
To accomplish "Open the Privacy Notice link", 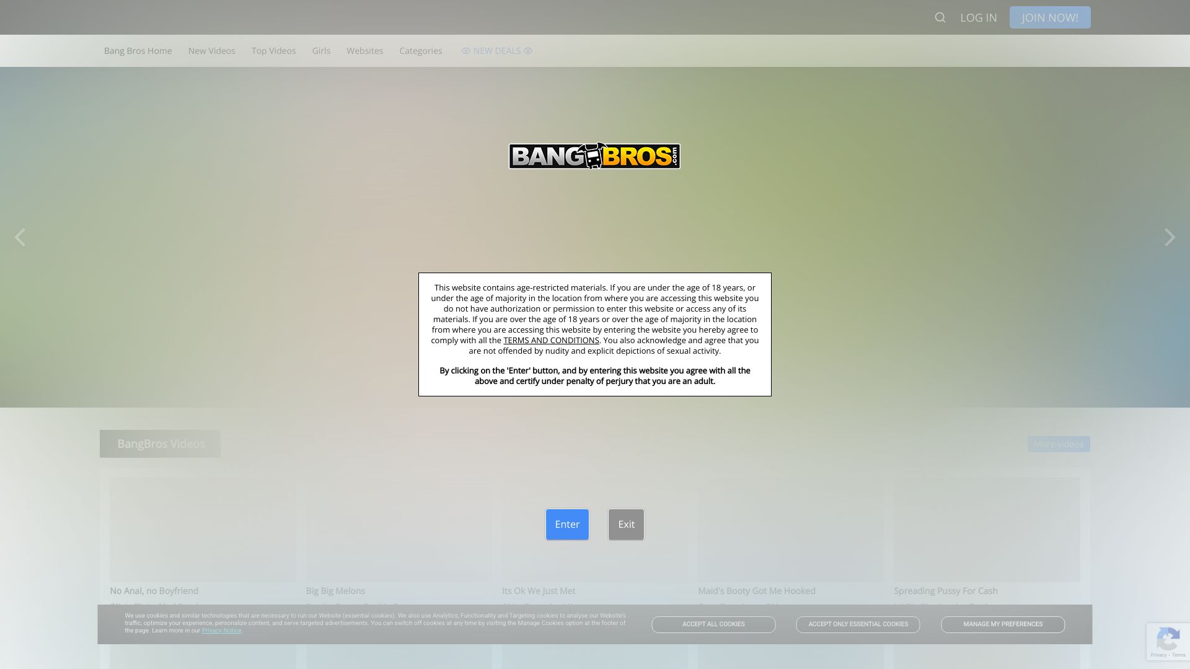I will (x=221, y=631).
